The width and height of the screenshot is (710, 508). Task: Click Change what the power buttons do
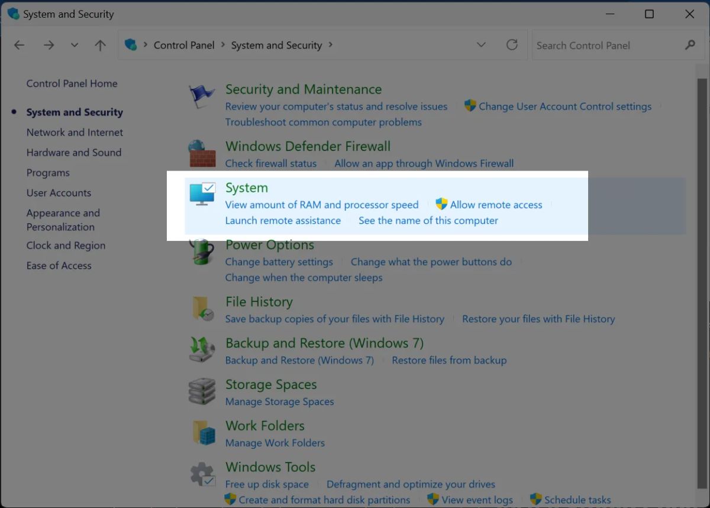[x=431, y=262]
